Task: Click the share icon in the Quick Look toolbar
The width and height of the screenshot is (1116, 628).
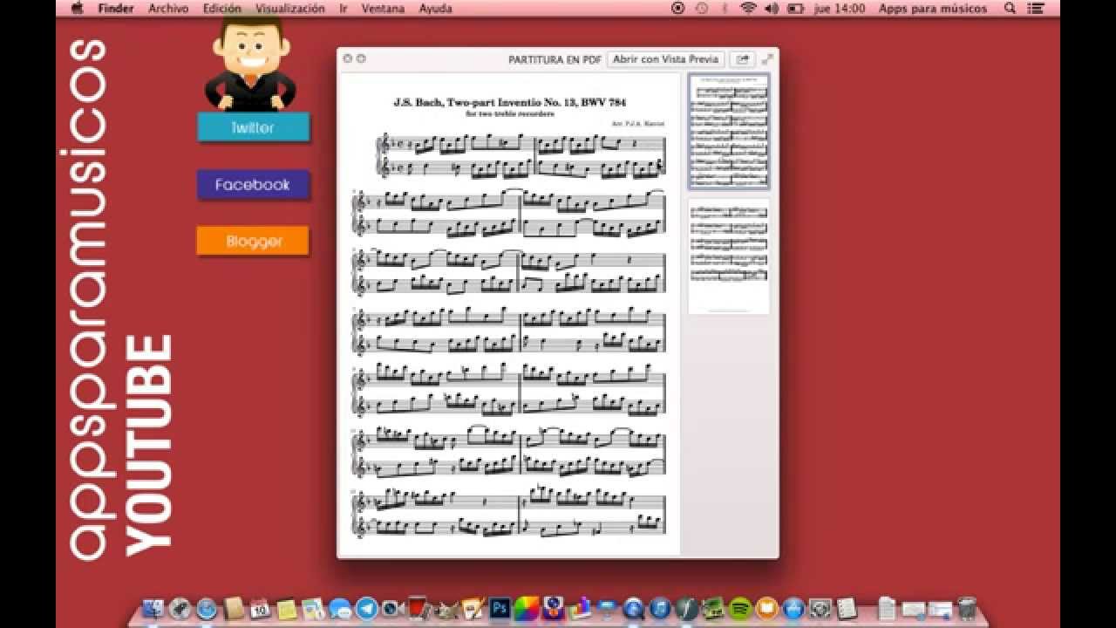Action: (x=742, y=59)
